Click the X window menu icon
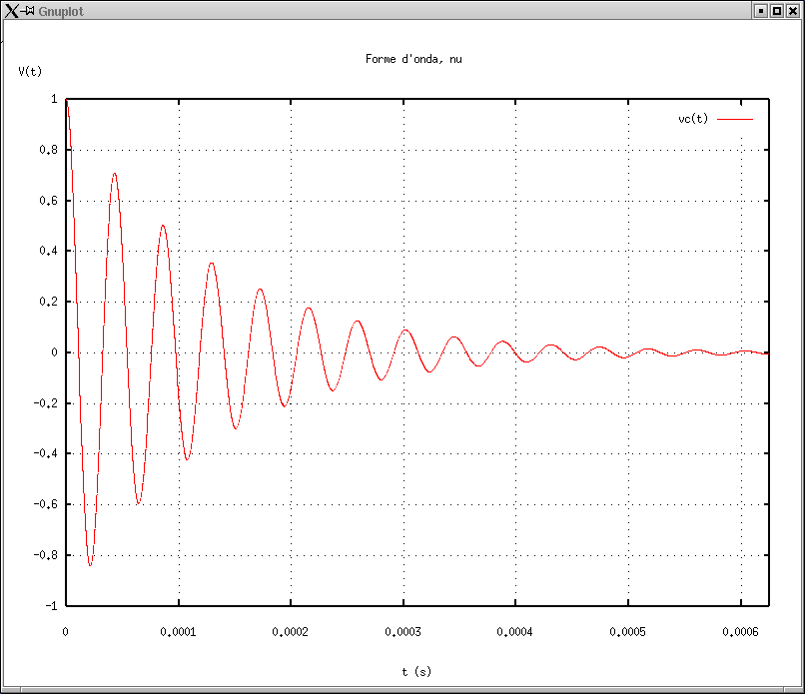The height and width of the screenshot is (694, 805). coord(11,10)
